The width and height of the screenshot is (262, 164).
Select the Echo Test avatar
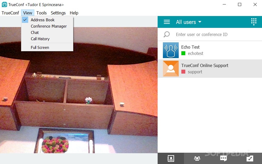pos(171,50)
